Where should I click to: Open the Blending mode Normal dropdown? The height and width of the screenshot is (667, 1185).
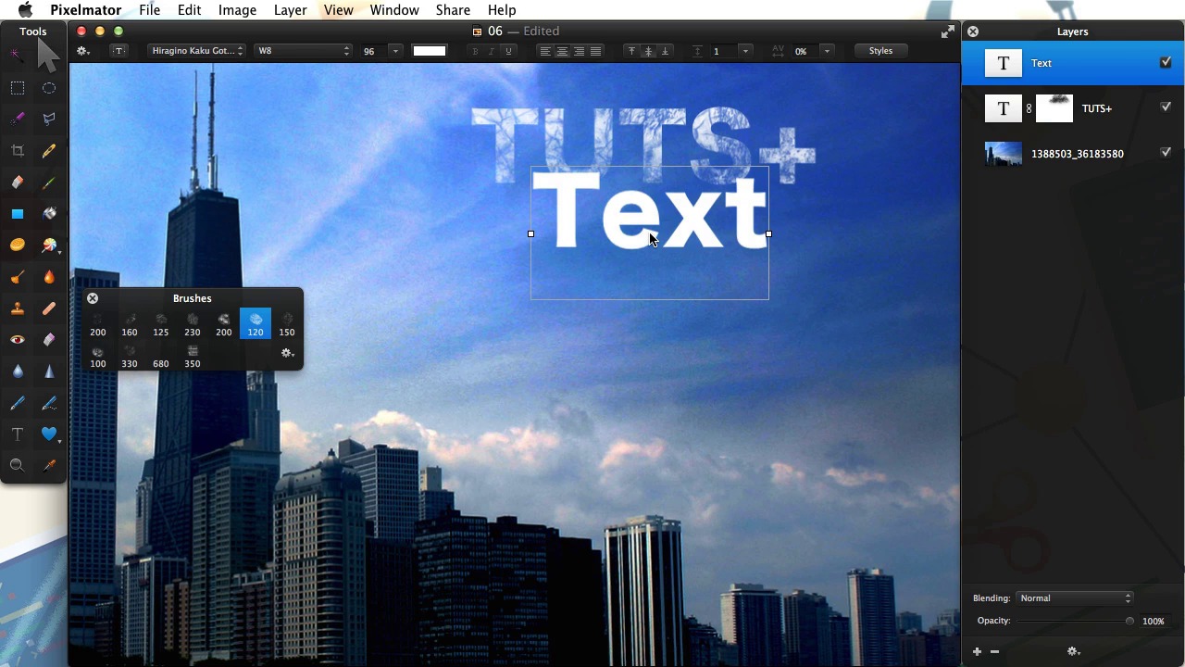[x=1075, y=598]
